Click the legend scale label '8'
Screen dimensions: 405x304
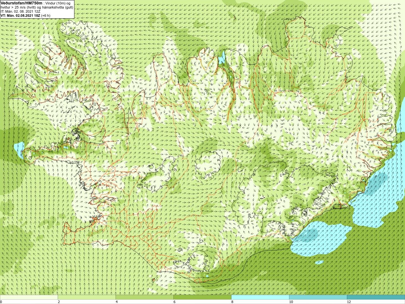point(233,302)
